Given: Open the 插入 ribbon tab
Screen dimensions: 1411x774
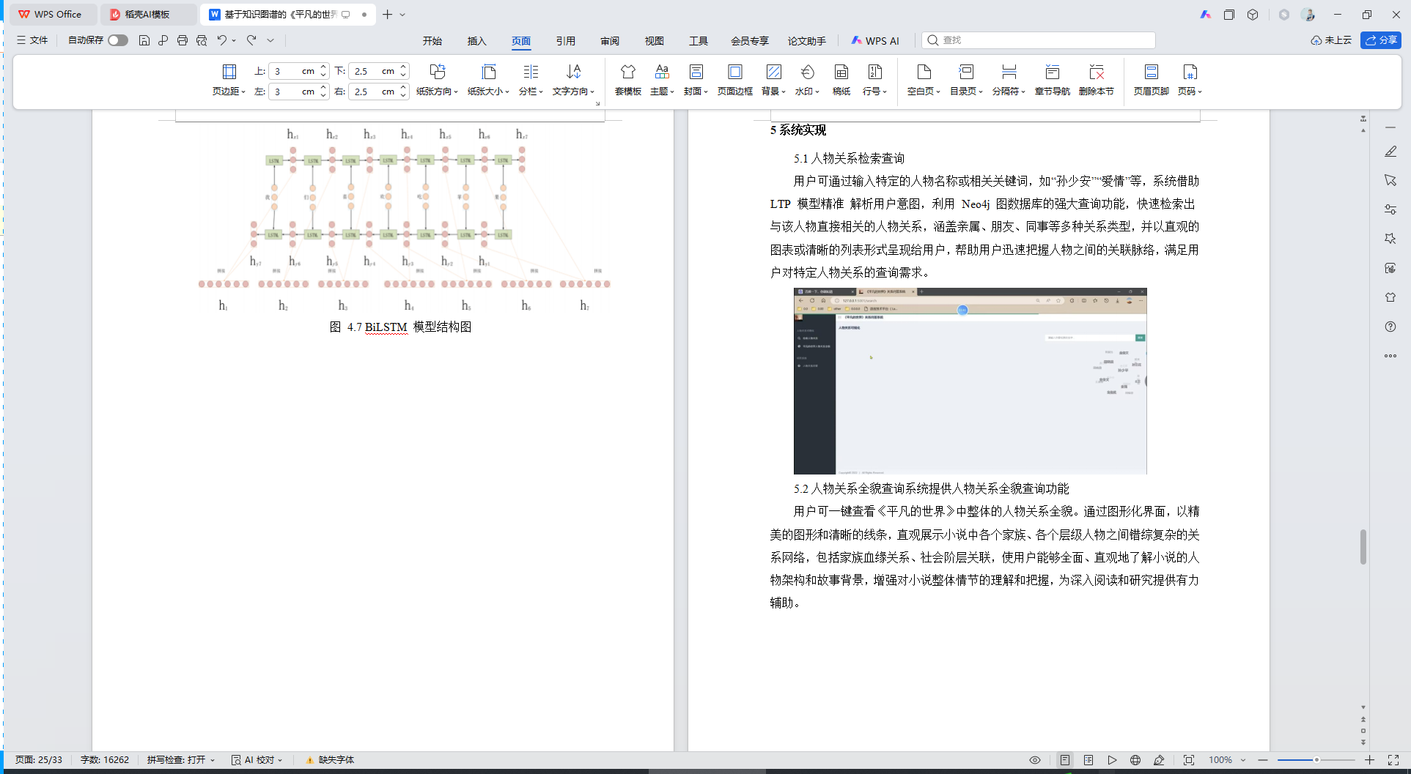Looking at the screenshot, I should [477, 41].
